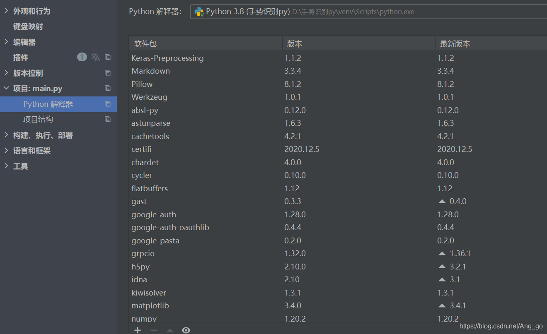
Task: Select the Pillow package row
Action: click(338, 84)
